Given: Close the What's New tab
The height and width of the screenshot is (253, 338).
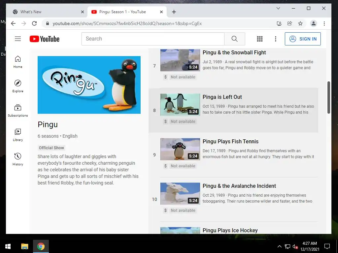Looking at the screenshot, I should click(x=82, y=12).
